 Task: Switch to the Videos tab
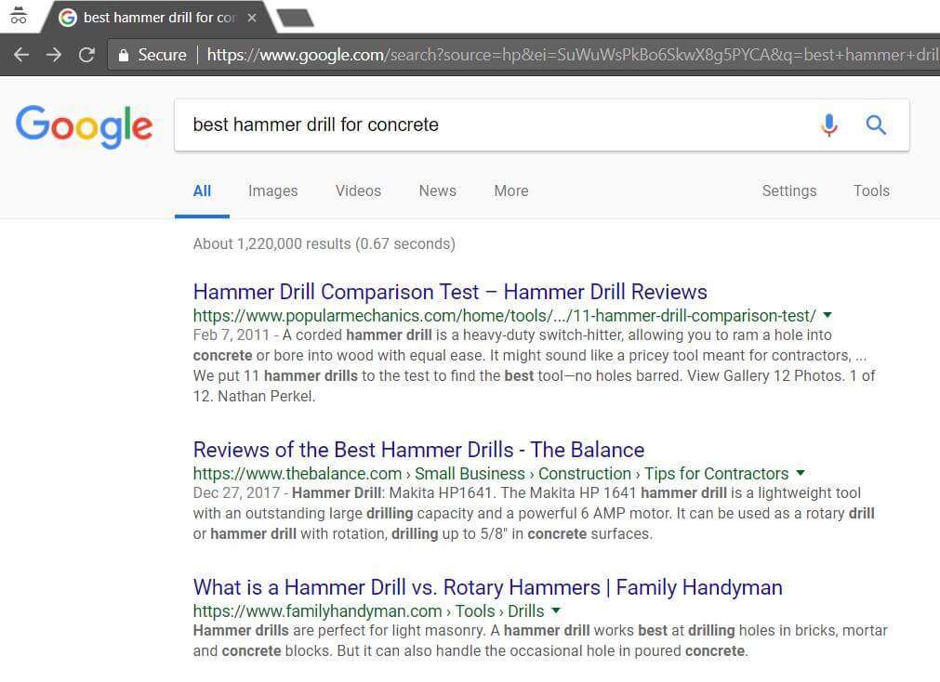point(359,191)
